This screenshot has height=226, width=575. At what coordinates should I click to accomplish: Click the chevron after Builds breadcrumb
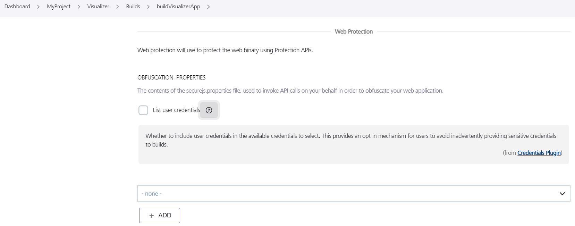click(x=148, y=7)
